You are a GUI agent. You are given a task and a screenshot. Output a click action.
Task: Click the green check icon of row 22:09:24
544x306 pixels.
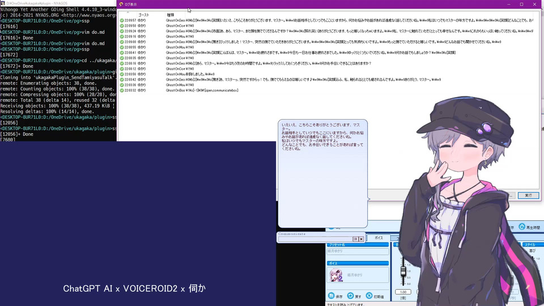point(122,31)
